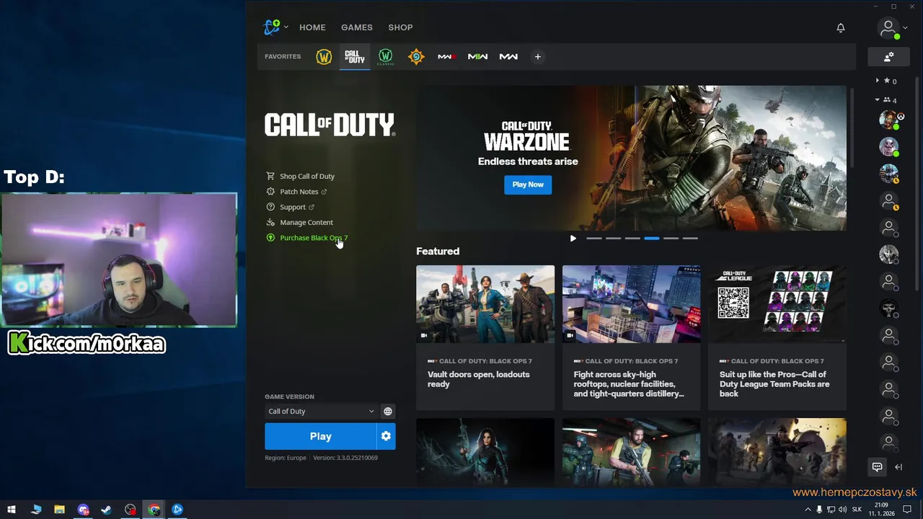The image size is (923, 519).
Task: Add a game to favorites with plus
Action: pos(537,56)
